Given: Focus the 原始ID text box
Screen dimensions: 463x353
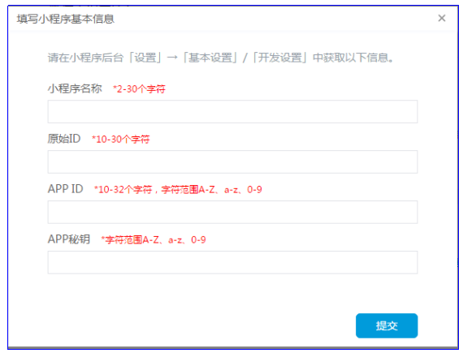Looking at the screenshot, I should (232, 162).
